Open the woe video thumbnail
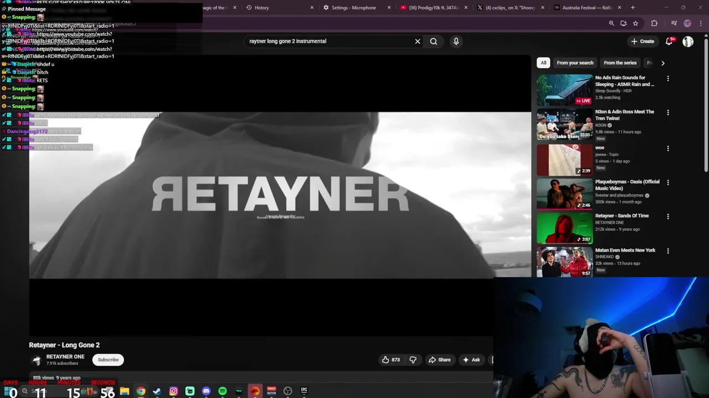 click(564, 159)
